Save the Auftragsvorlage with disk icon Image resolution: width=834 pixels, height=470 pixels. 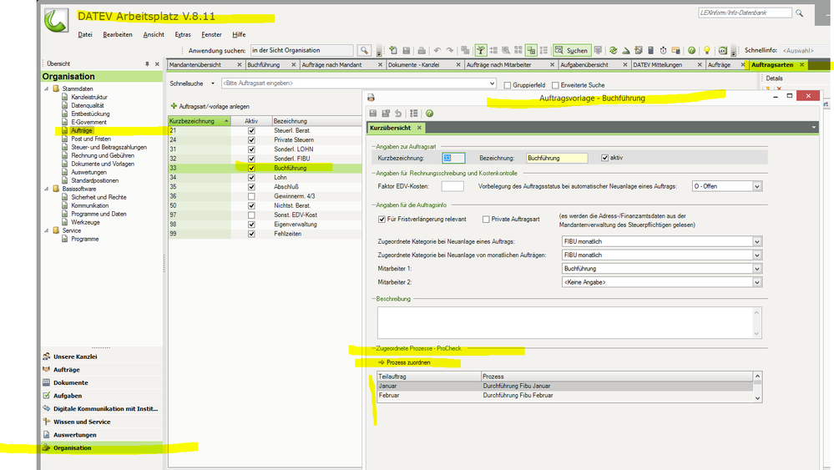(x=373, y=114)
